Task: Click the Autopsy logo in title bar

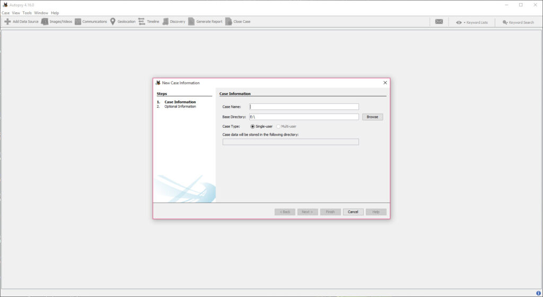Action: click(x=5, y=5)
